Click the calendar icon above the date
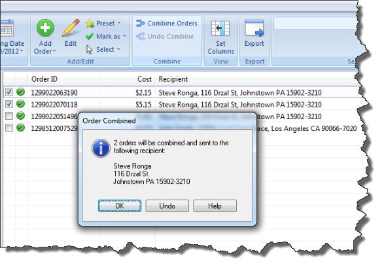Viewport: 384px width, 271px height. [7, 27]
